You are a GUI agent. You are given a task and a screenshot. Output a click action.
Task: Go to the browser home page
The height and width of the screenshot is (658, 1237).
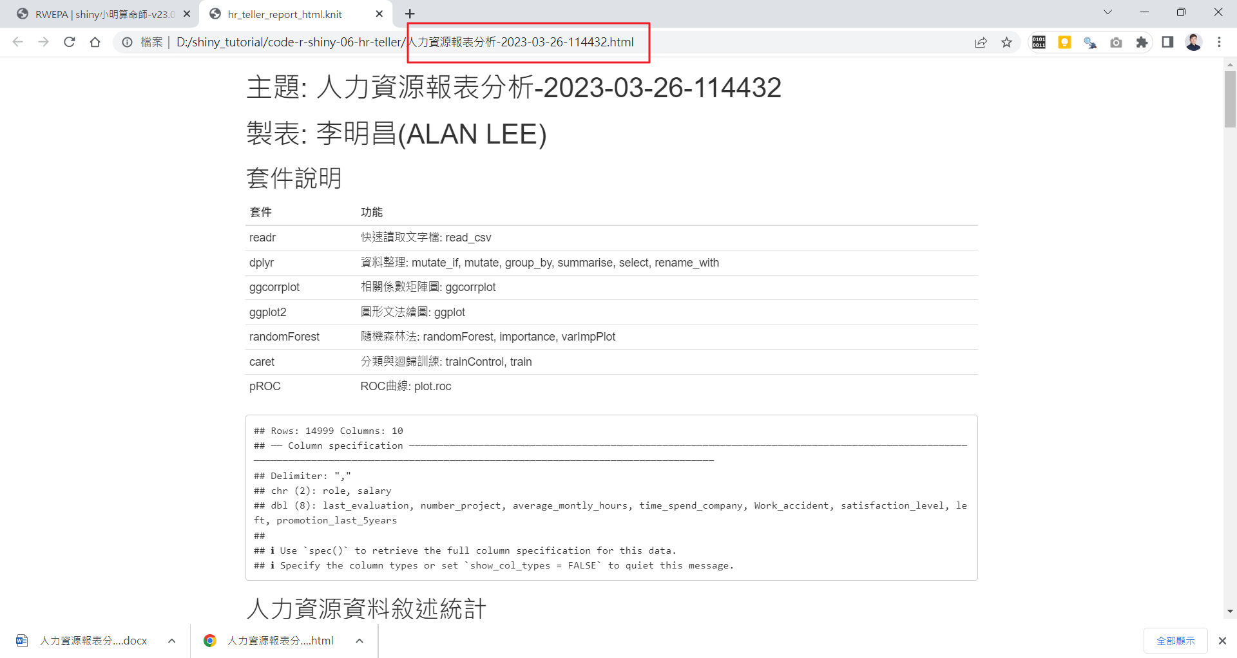[x=95, y=42]
